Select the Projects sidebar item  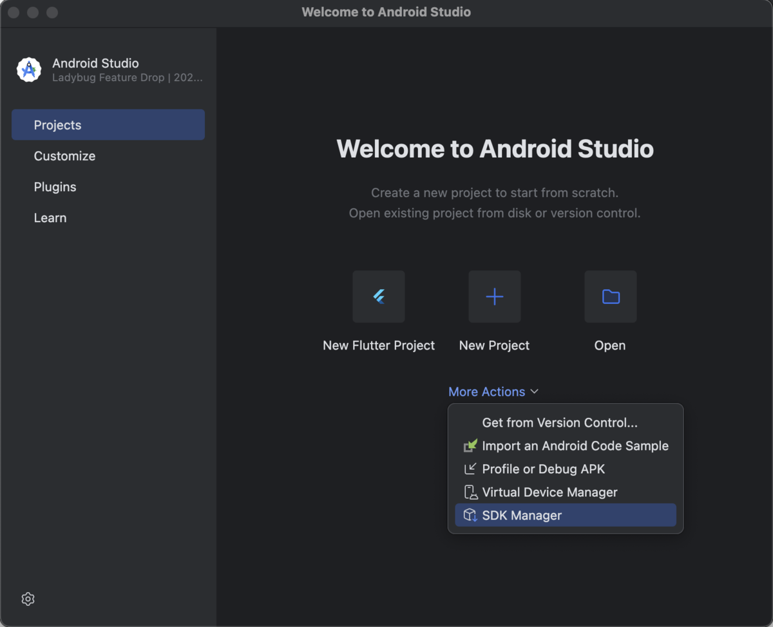tap(108, 125)
